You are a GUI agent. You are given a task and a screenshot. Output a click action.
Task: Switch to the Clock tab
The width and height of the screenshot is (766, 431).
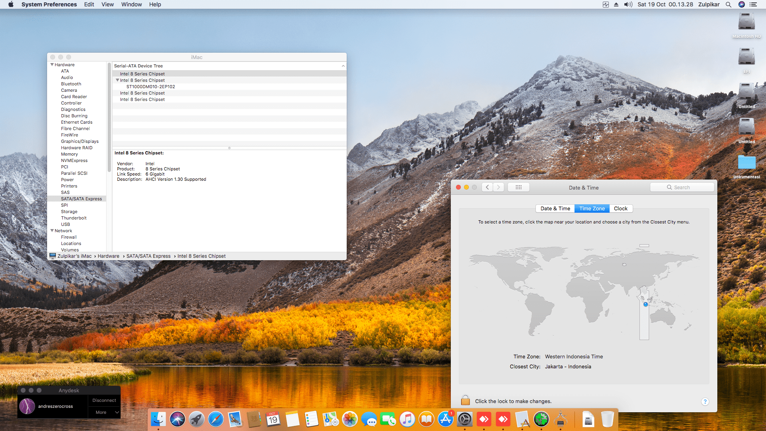pyautogui.click(x=621, y=208)
